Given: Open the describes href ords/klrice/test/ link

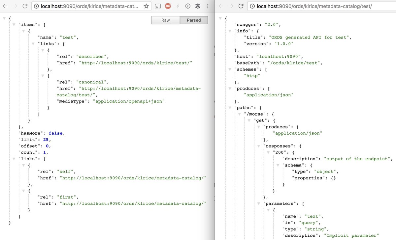Looking at the screenshot, I should (x=135, y=63).
